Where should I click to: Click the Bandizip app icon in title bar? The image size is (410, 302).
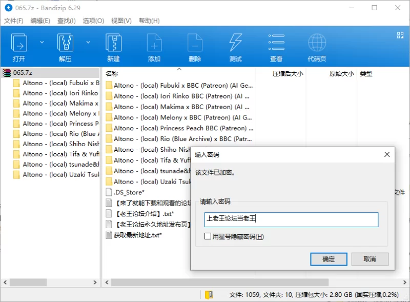pyautogui.click(x=8, y=8)
